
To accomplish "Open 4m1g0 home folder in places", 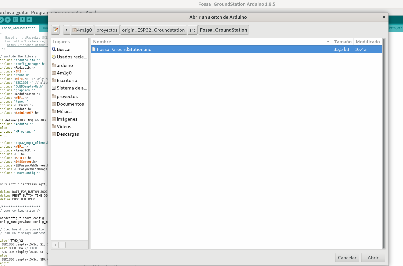I will 70,73.
